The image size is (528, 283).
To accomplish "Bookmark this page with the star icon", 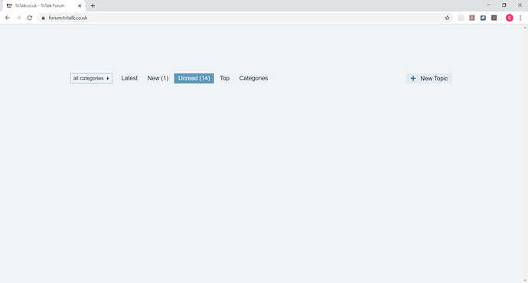I will (x=447, y=18).
